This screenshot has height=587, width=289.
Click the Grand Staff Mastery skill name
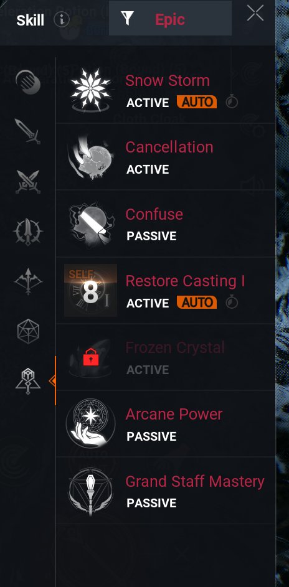(195, 481)
